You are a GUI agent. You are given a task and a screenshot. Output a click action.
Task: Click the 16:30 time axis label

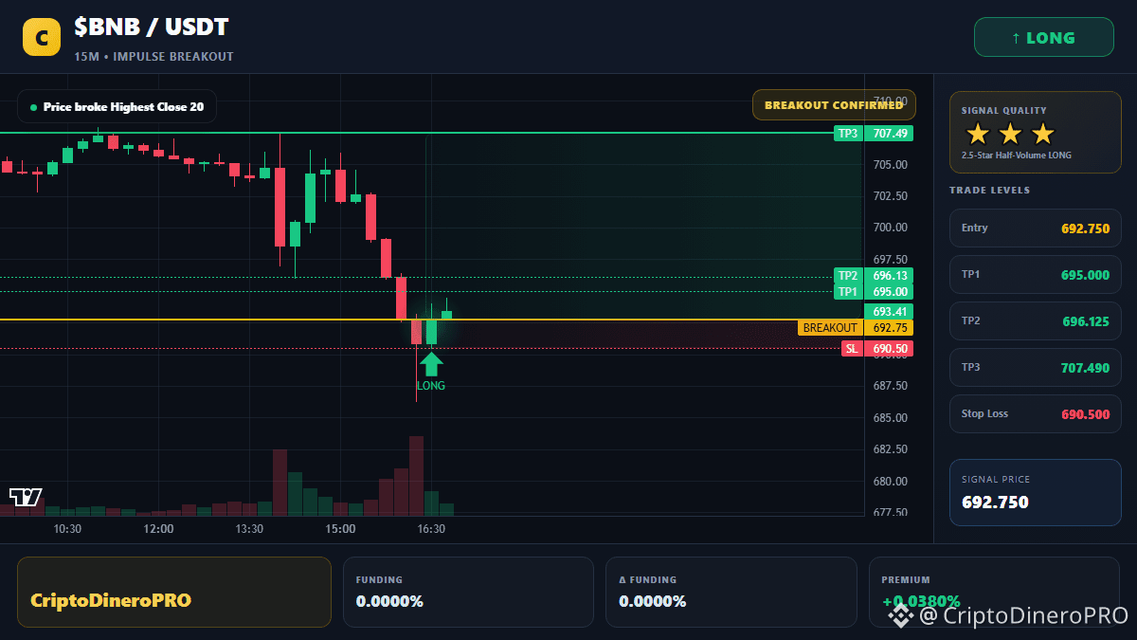(x=431, y=529)
